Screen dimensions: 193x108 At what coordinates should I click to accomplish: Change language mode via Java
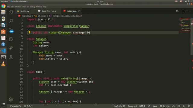(155, 106)
